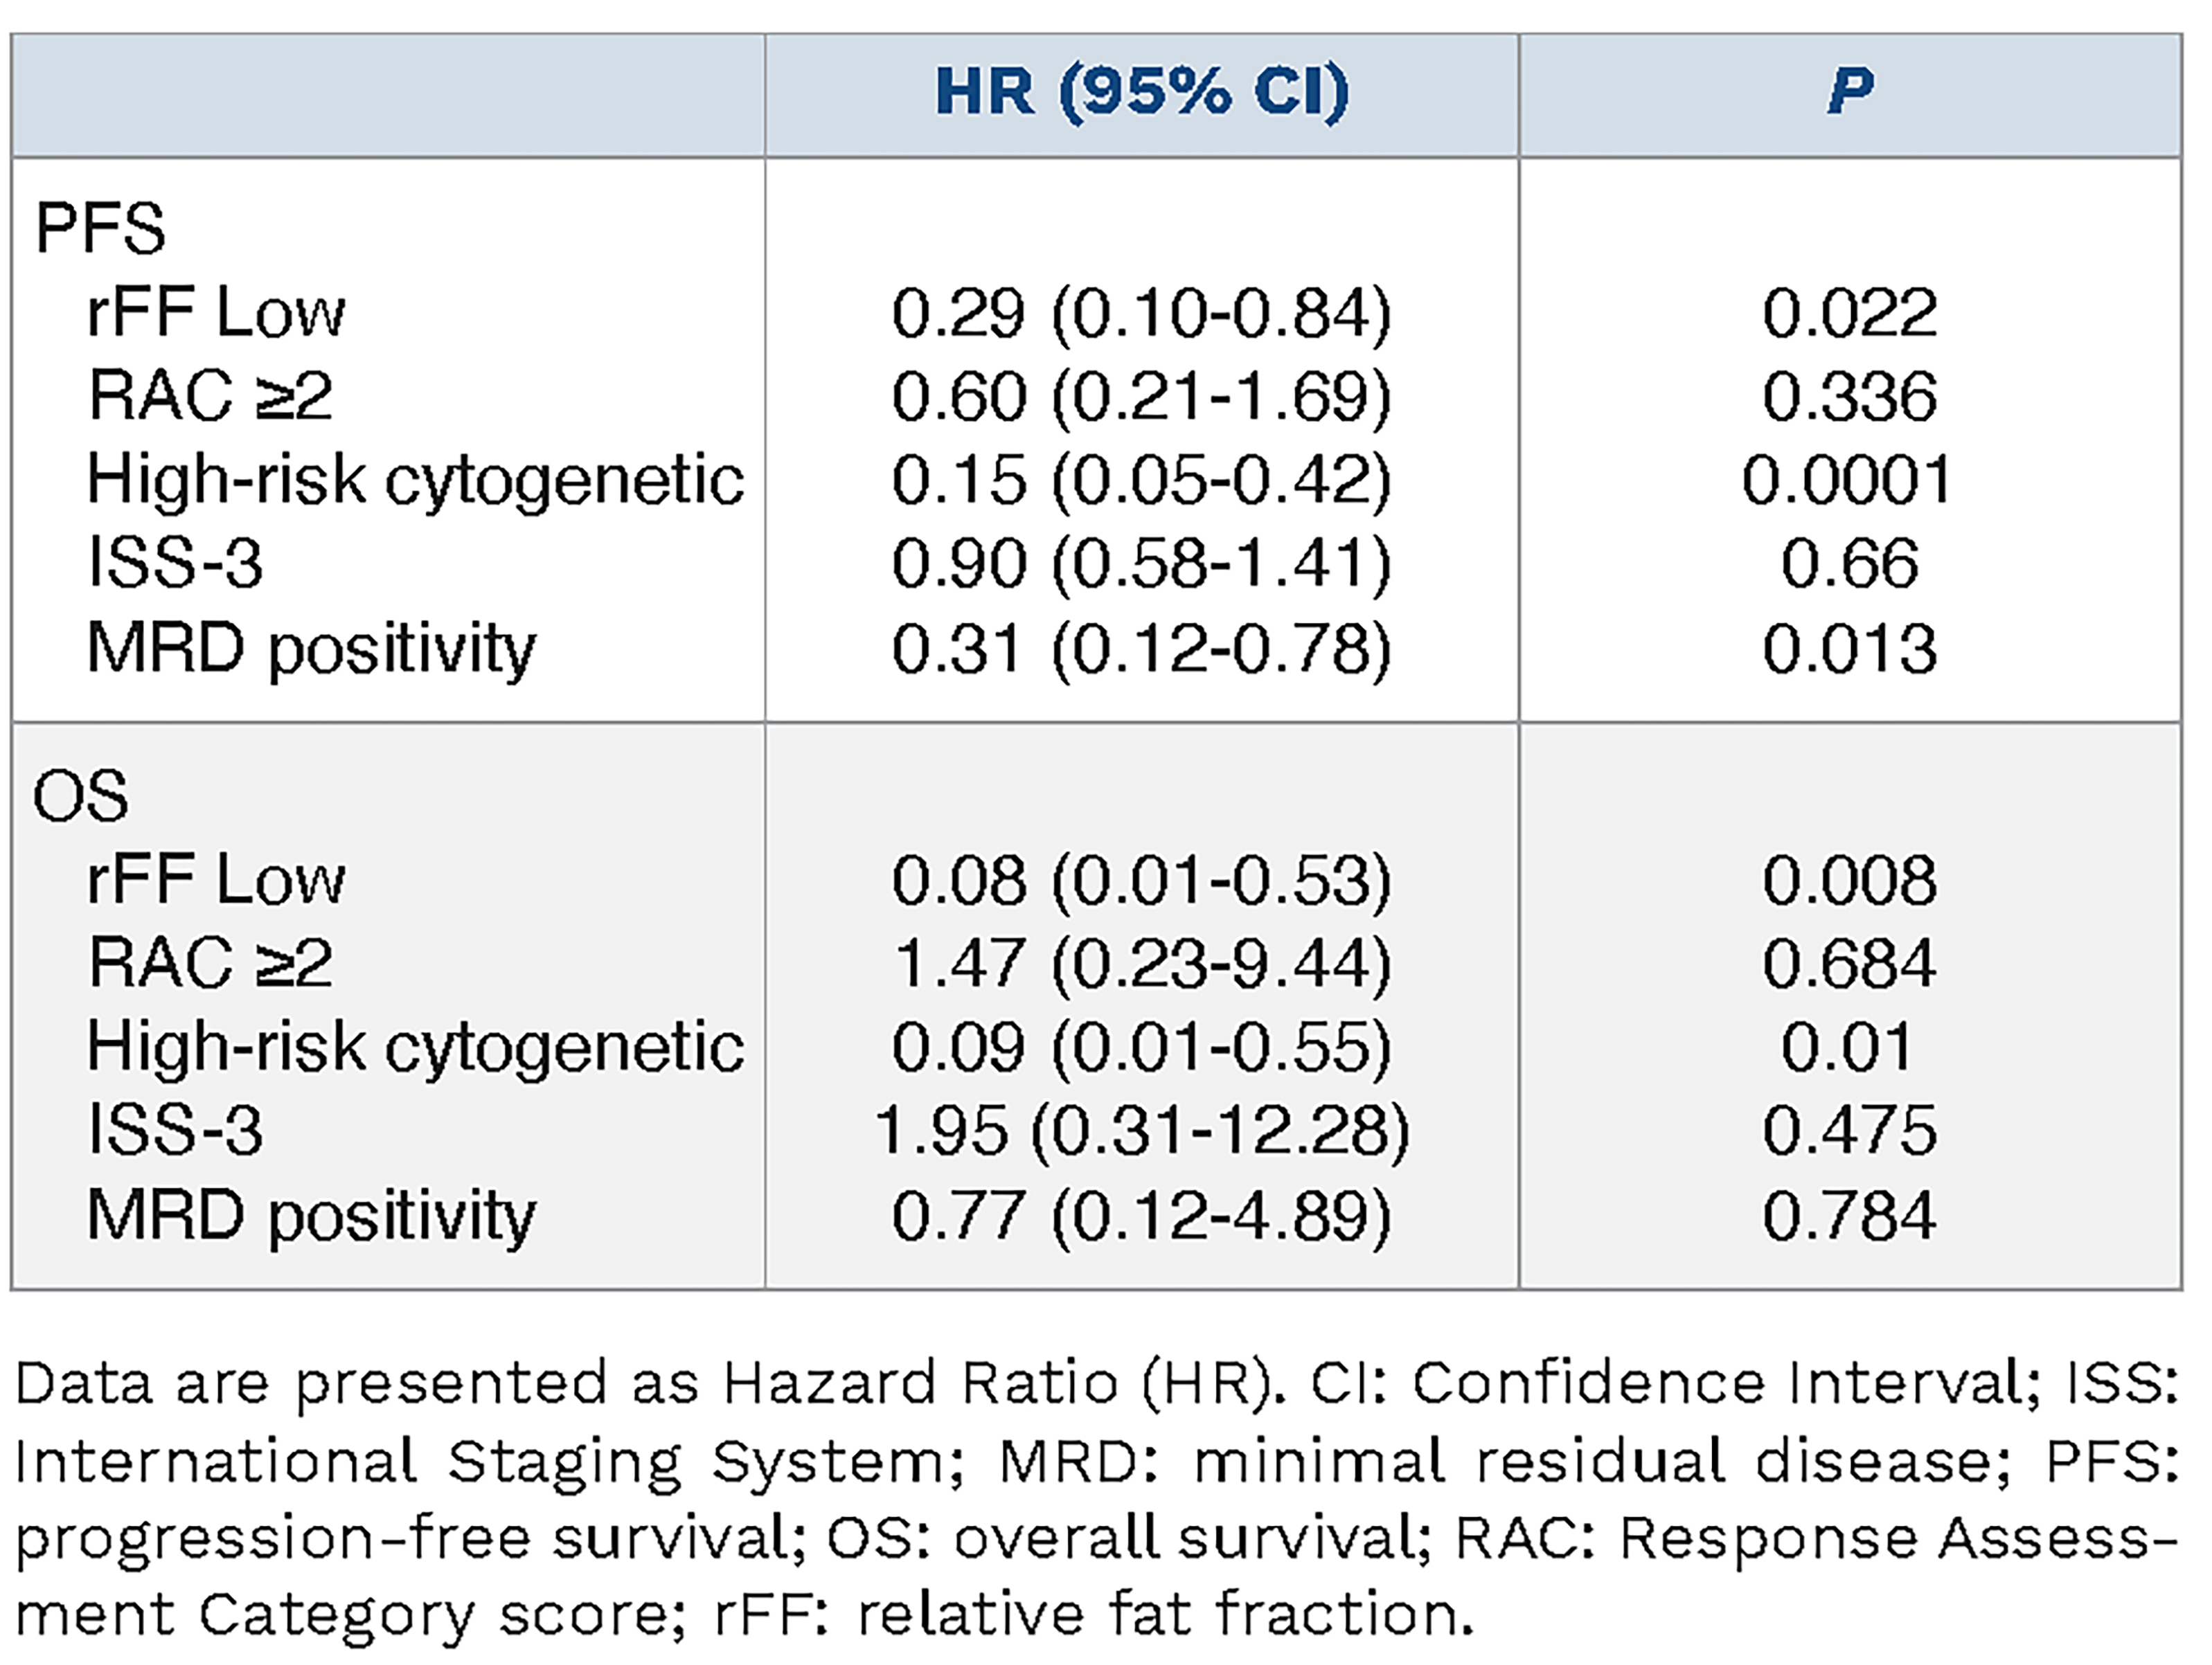Select the P value 0.022
Screen dimensions: 2212x1665
(1849, 313)
